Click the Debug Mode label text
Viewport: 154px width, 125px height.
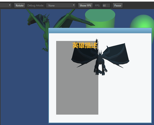[x=35, y=5]
